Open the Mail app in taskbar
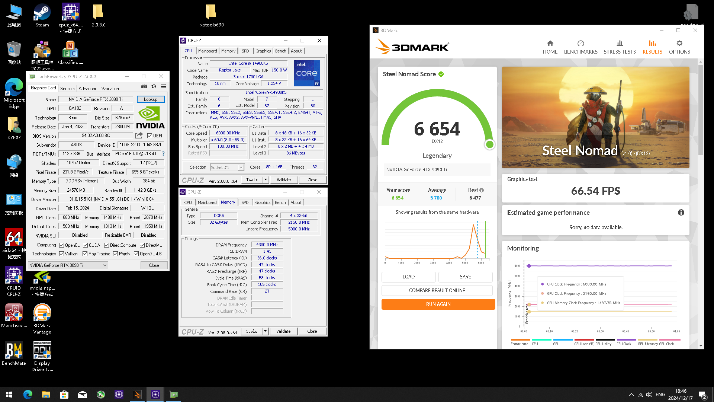The width and height of the screenshot is (714, 402). tap(82, 395)
